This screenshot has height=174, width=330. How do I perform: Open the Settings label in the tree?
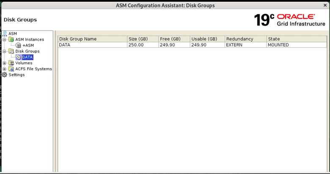pos(16,75)
